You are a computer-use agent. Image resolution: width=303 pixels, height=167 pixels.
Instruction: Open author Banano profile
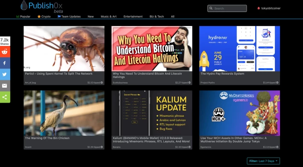click(x=117, y=147)
